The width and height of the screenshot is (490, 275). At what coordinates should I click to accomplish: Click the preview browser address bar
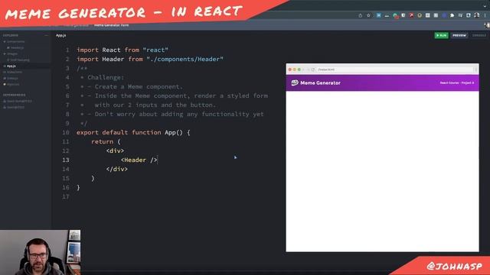(395, 70)
